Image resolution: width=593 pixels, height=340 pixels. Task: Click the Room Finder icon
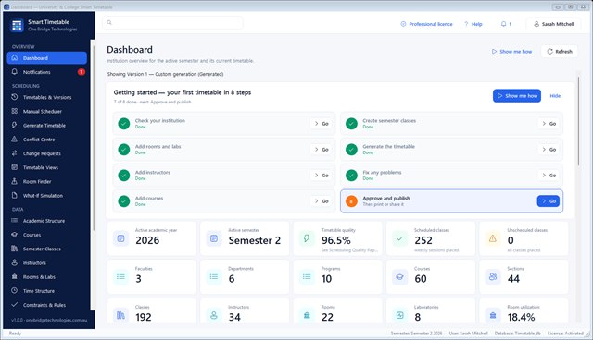point(15,181)
